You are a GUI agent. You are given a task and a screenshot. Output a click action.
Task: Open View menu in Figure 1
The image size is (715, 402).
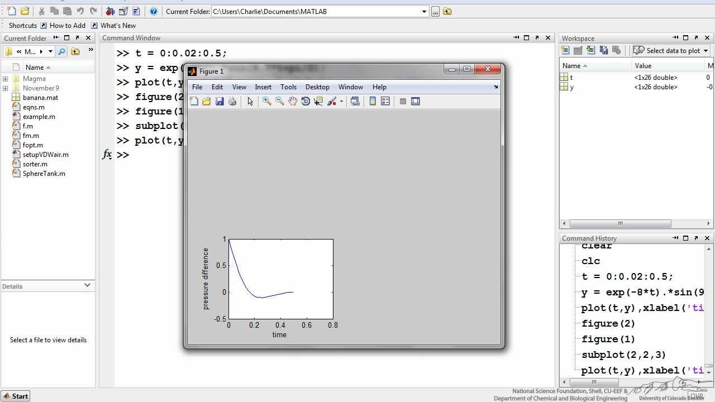pyautogui.click(x=239, y=87)
